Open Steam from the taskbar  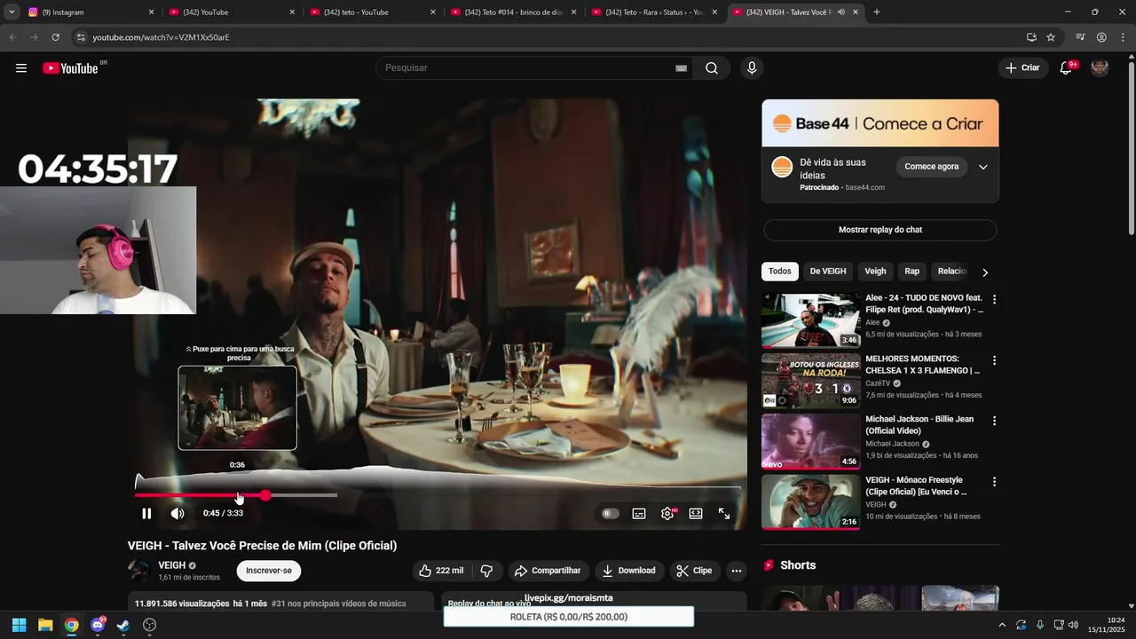pos(123,625)
